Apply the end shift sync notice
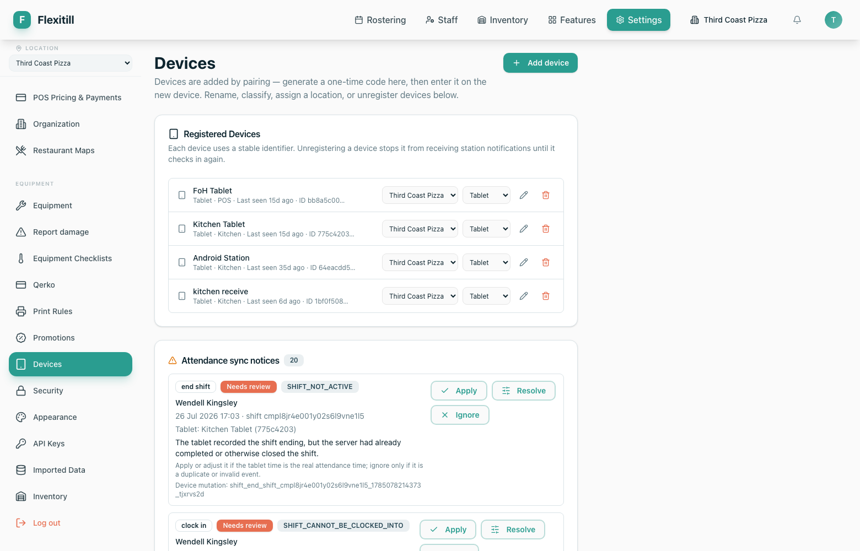 [459, 391]
